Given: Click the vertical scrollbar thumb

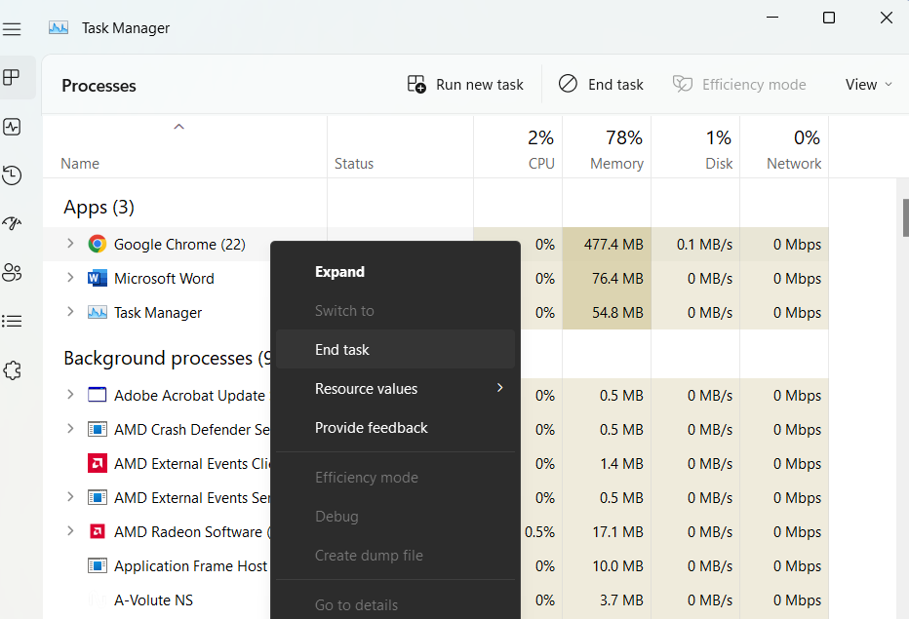Looking at the screenshot, I should (x=905, y=217).
